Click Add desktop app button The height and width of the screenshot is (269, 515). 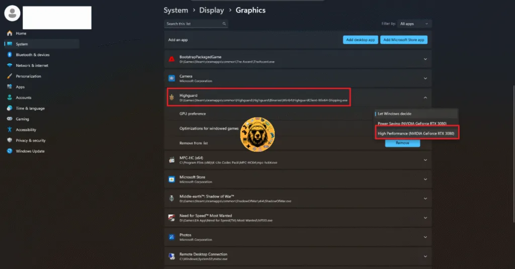tap(360, 40)
